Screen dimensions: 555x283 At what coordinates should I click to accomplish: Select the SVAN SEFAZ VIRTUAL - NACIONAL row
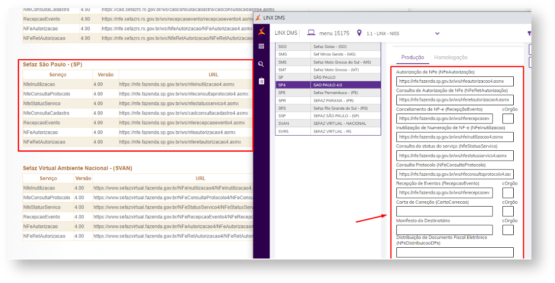coord(328,123)
